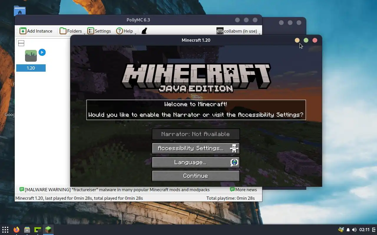Close the Minecraft 1.20 window
This screenshot has width=377, height=235.
315,40
